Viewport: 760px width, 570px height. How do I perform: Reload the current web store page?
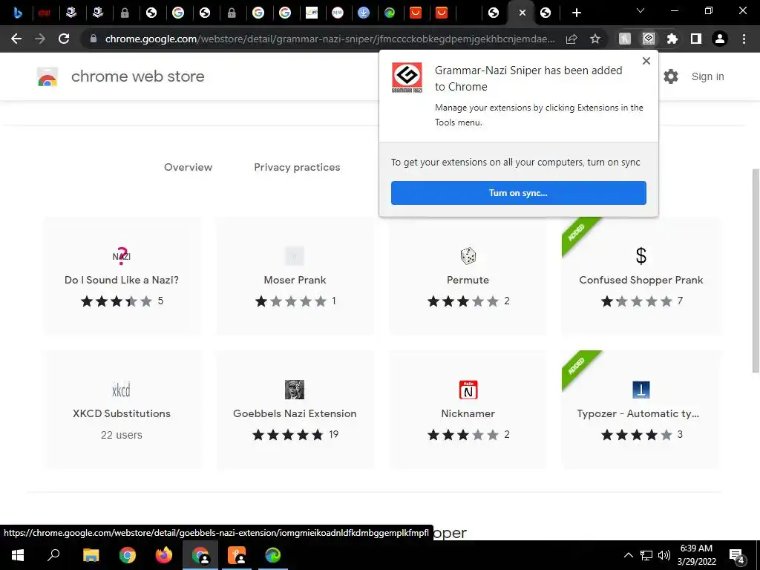(64, 39)
